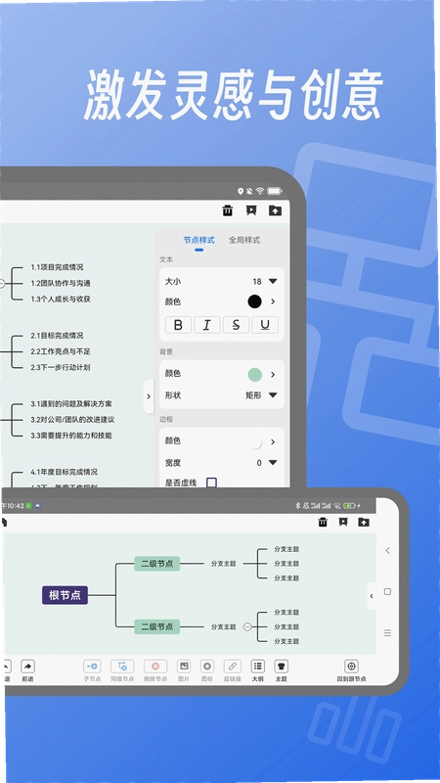440x783 pixels.
Task: Open the 主题 theme shirt icon
Action: click(x=282, y=667)
